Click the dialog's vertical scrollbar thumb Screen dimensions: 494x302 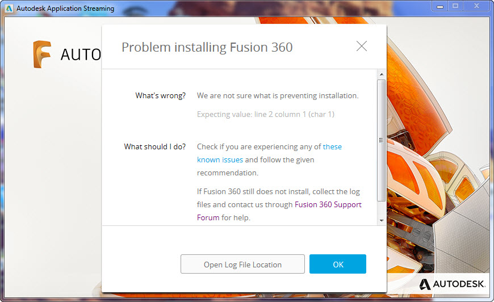381,139
